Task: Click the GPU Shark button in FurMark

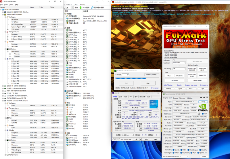Action: point(179,76)
